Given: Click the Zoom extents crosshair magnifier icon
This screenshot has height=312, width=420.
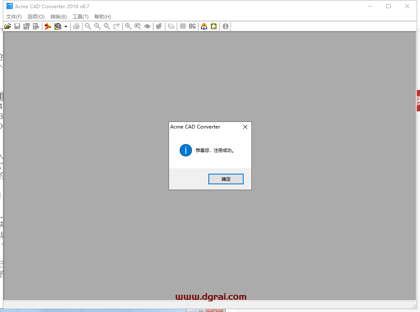Looking at the screenshot, I should tap(128, 26).
